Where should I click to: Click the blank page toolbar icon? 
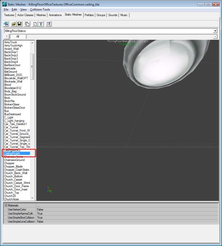[x=35, y=24]
